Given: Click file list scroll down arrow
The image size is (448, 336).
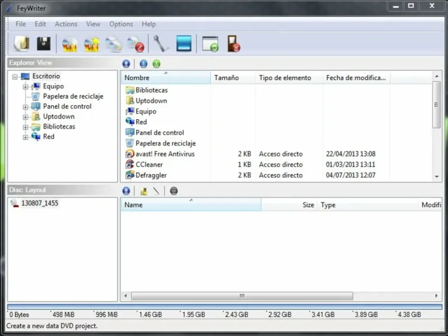Looking at the screenshot, I should (x=437, y=176).
